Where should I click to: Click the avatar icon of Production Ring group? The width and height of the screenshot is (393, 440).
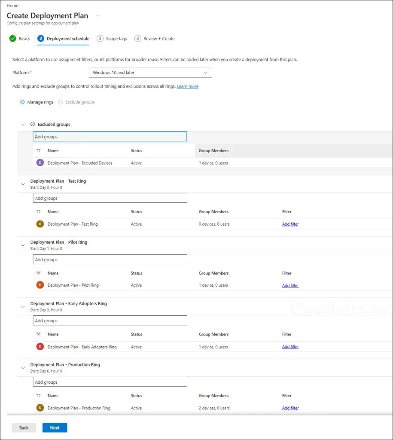point(40,408)
